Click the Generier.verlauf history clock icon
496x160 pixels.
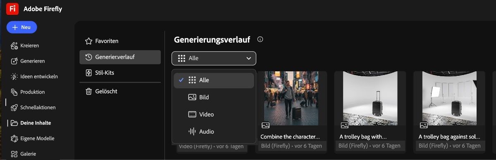tap(88, 57)
